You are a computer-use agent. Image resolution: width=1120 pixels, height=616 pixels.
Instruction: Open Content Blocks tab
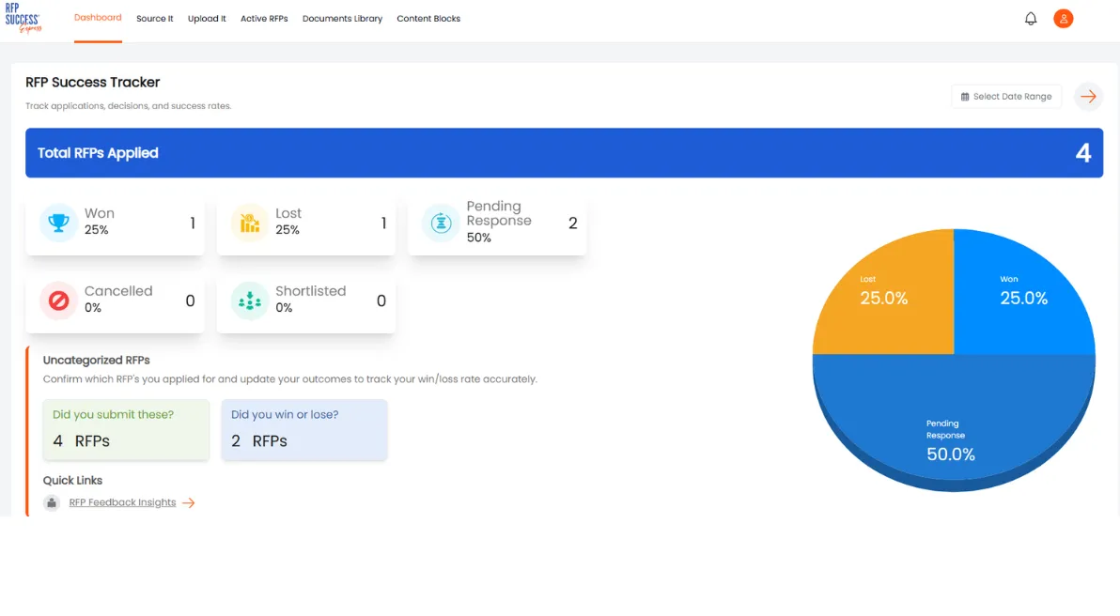[x=428, y=19]
